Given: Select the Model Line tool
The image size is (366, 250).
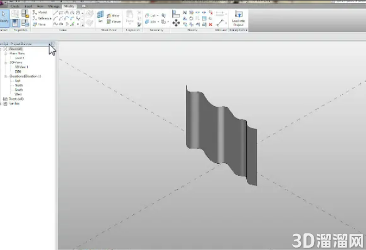Looking at the screenshot, I should 40,12.
